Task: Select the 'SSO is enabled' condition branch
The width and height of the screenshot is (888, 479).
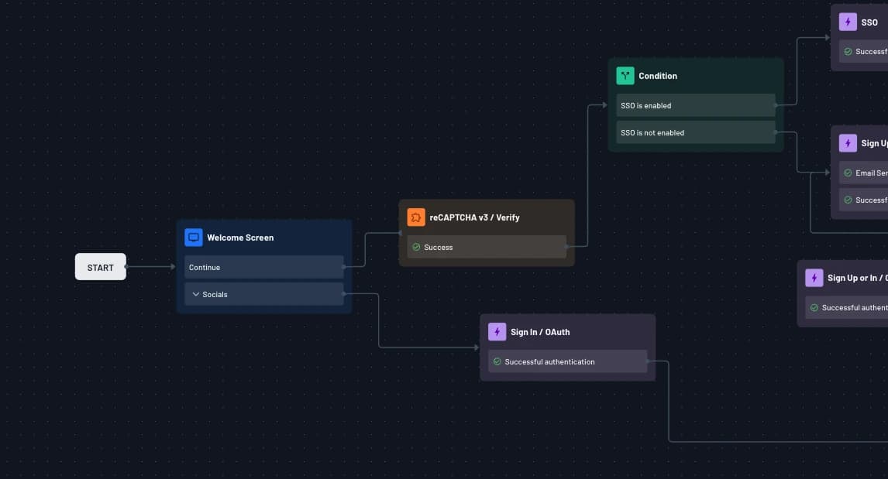Action: point(695,105)
